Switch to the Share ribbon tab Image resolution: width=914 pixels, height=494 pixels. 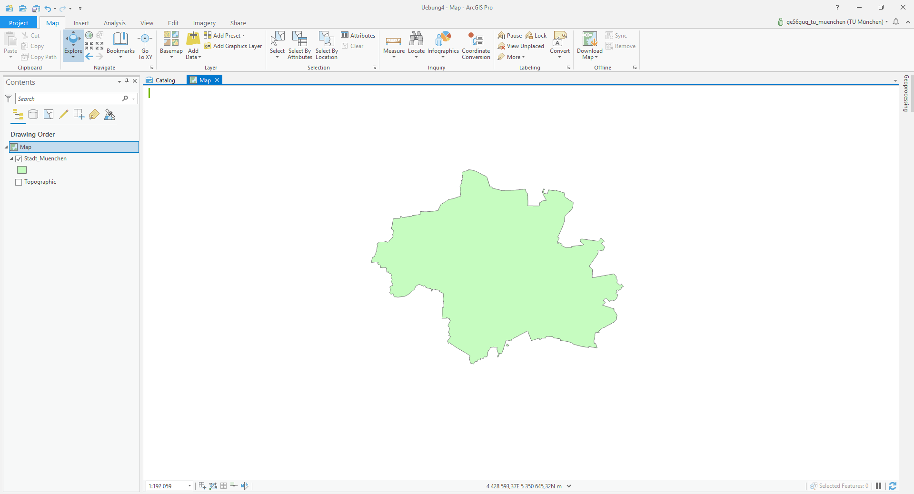pos(238,23)
